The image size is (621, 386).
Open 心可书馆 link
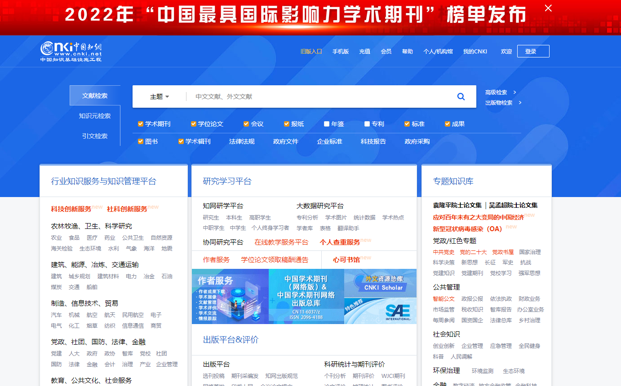[346, 260]
